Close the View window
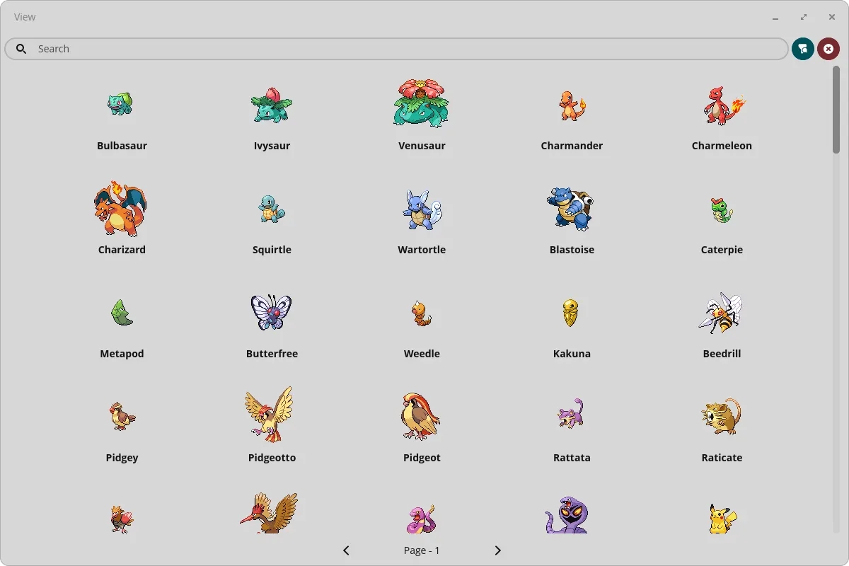 832,17
